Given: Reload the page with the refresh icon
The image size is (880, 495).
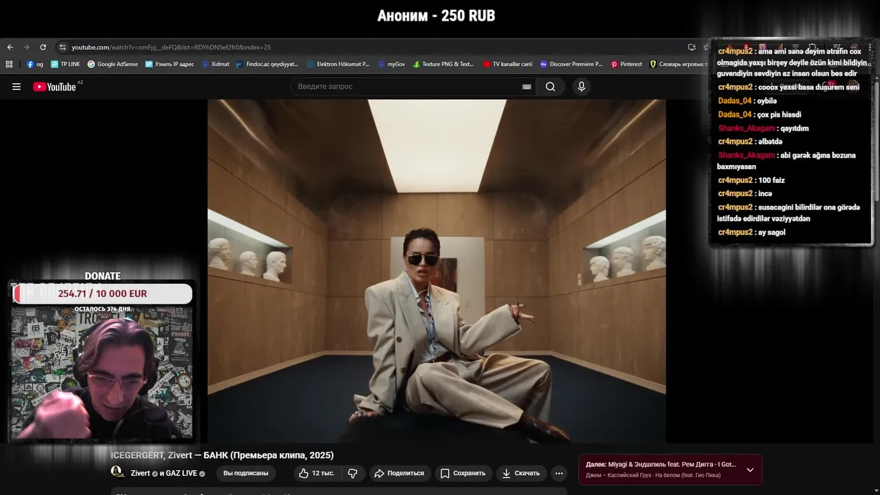Looking at the screenshot, I should pyautogui.click(x=43, y=47).
